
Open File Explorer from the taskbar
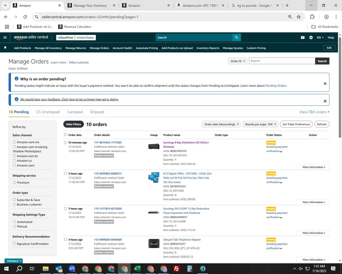pos(45,269)
